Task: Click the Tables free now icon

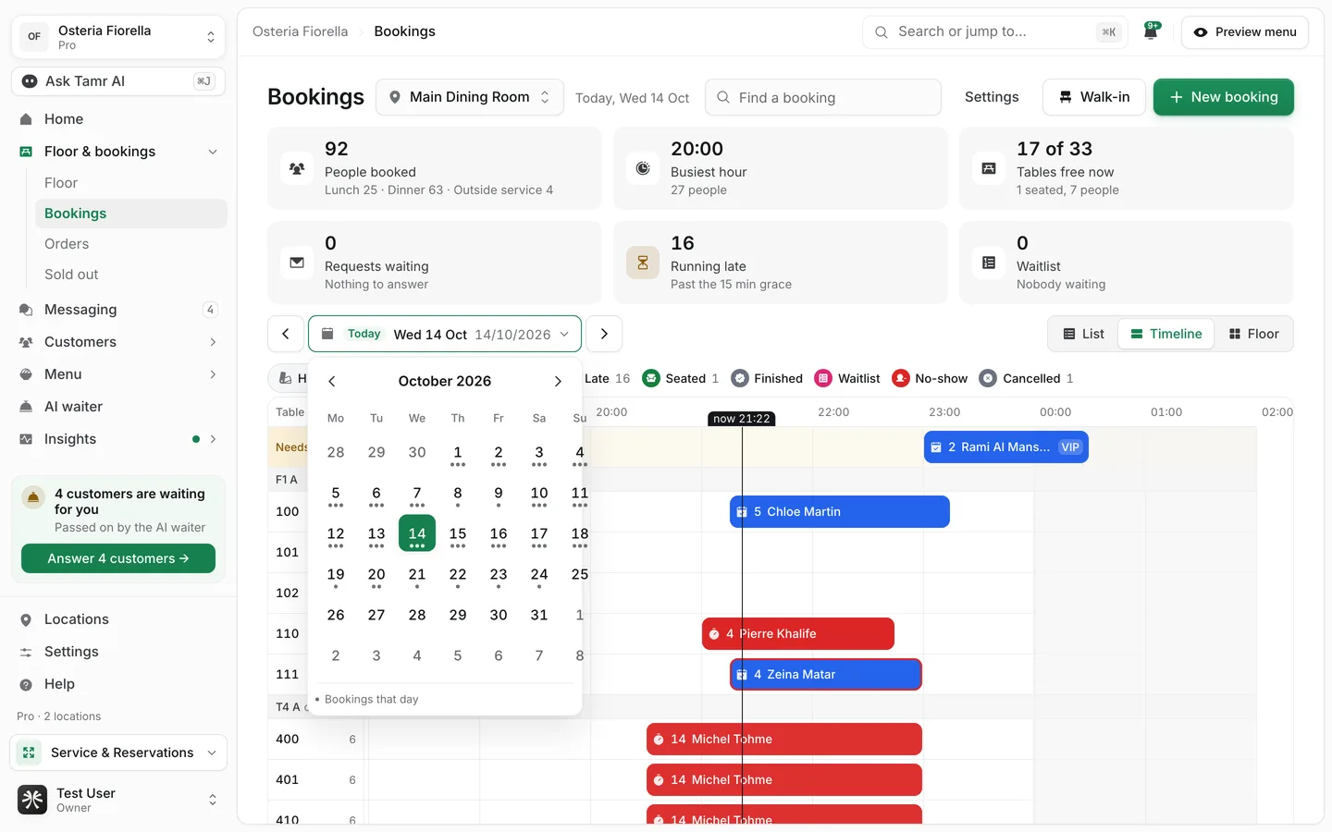Action: point(989,168)
